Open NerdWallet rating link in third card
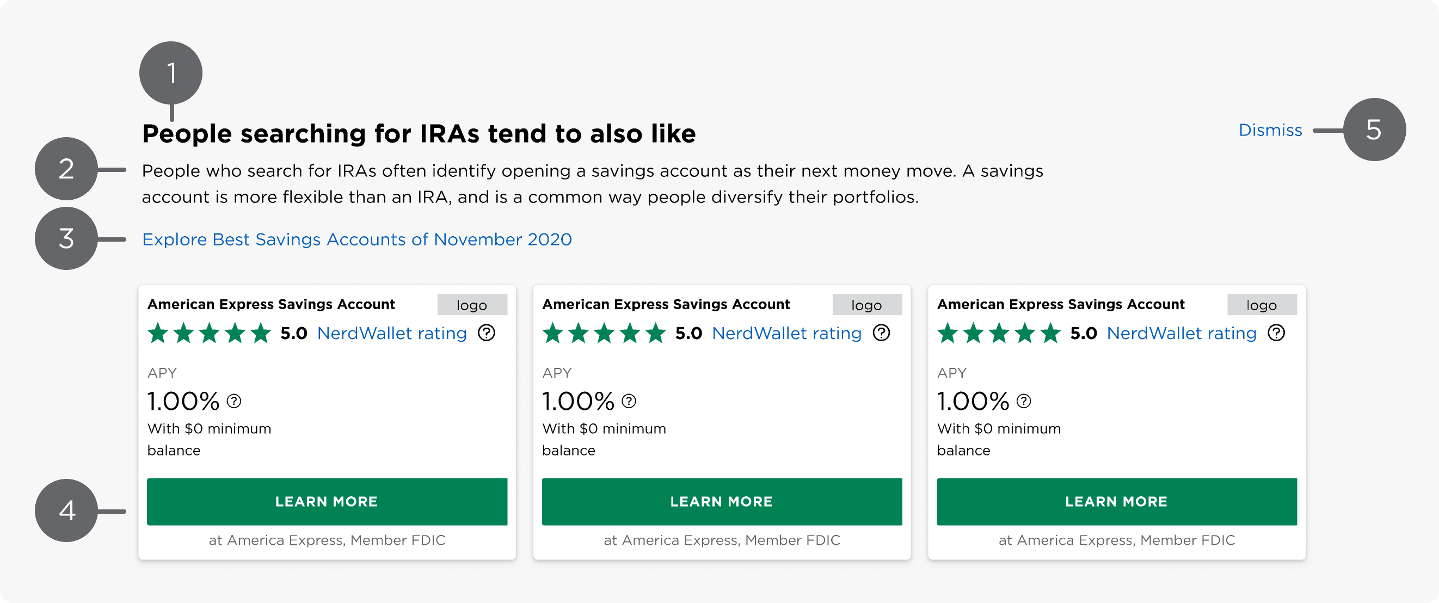The width and height of the screenshot is (1439, 603). 1182,333
